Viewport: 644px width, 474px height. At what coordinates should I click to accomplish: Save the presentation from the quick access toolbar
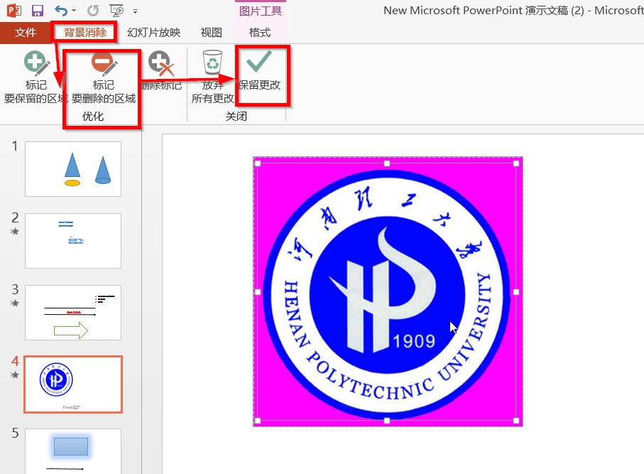tap(38, 11)
